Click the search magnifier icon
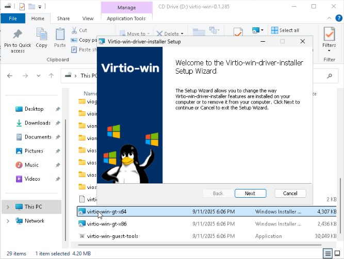This screenshot has height=259, width=344. 329,76
